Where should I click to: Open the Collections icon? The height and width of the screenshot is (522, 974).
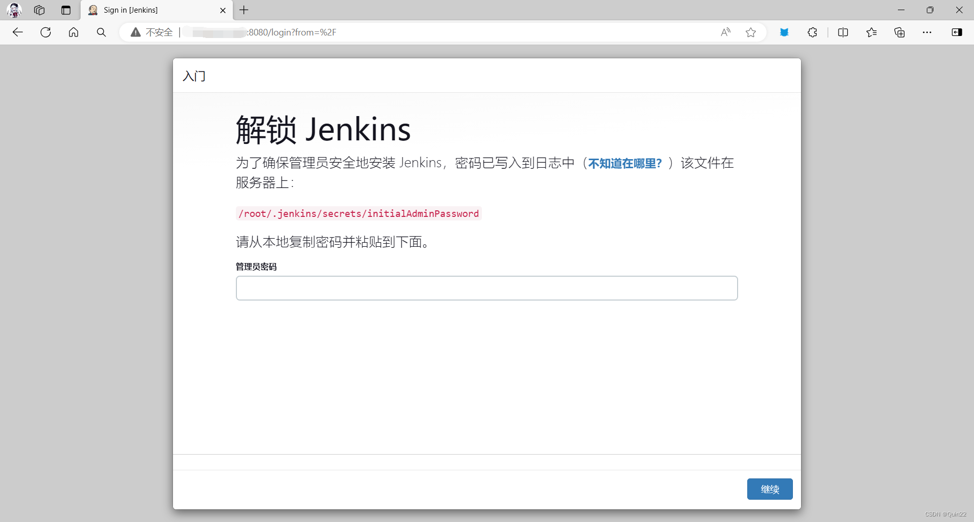click(899, 32)
